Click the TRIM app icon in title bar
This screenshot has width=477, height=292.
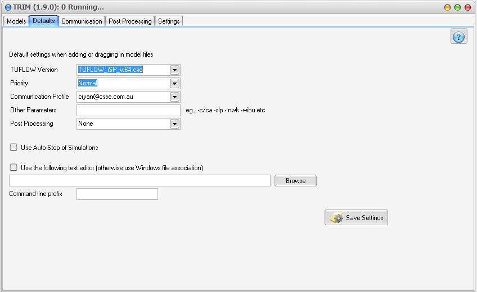pyautogui.click(x=8, y=7)
